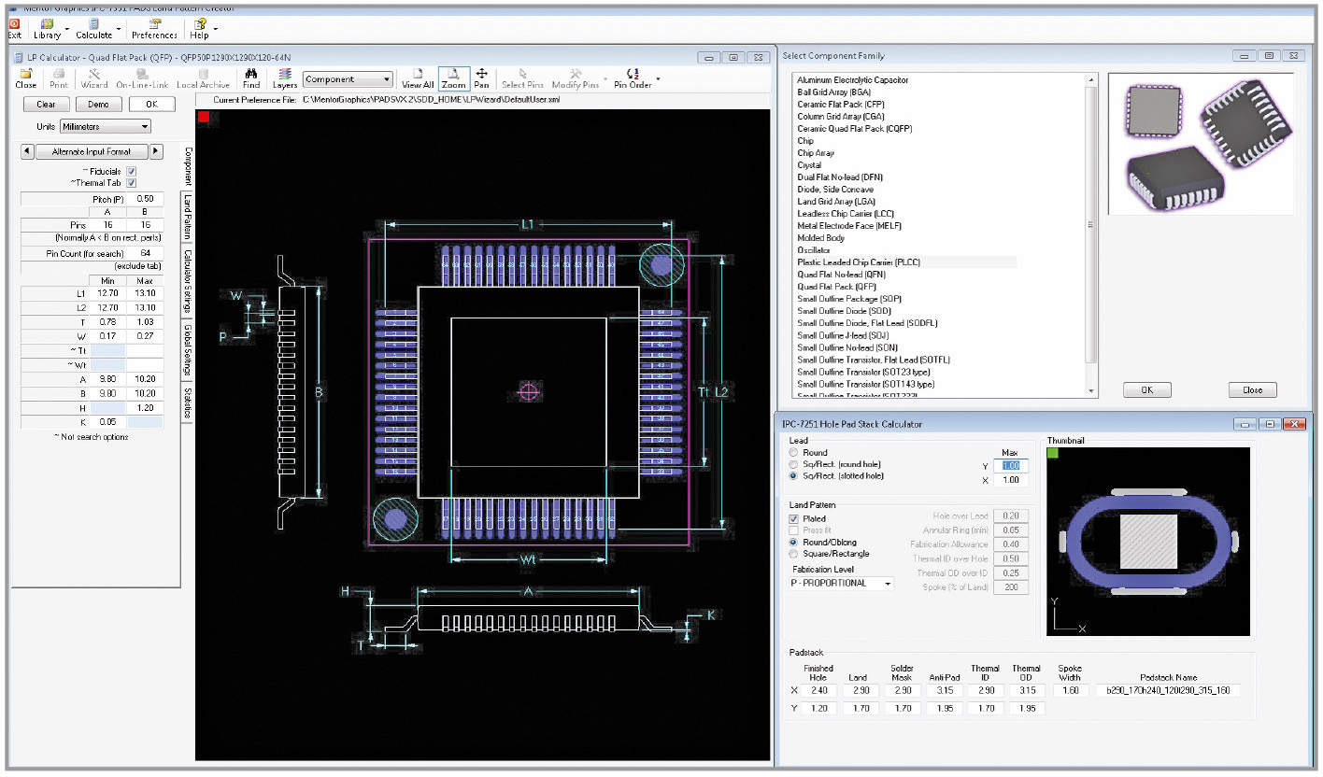Image resolution: width=1323 pixels, height=777 pixels.
Task: Click the Demo button
Action: point(98,105)
